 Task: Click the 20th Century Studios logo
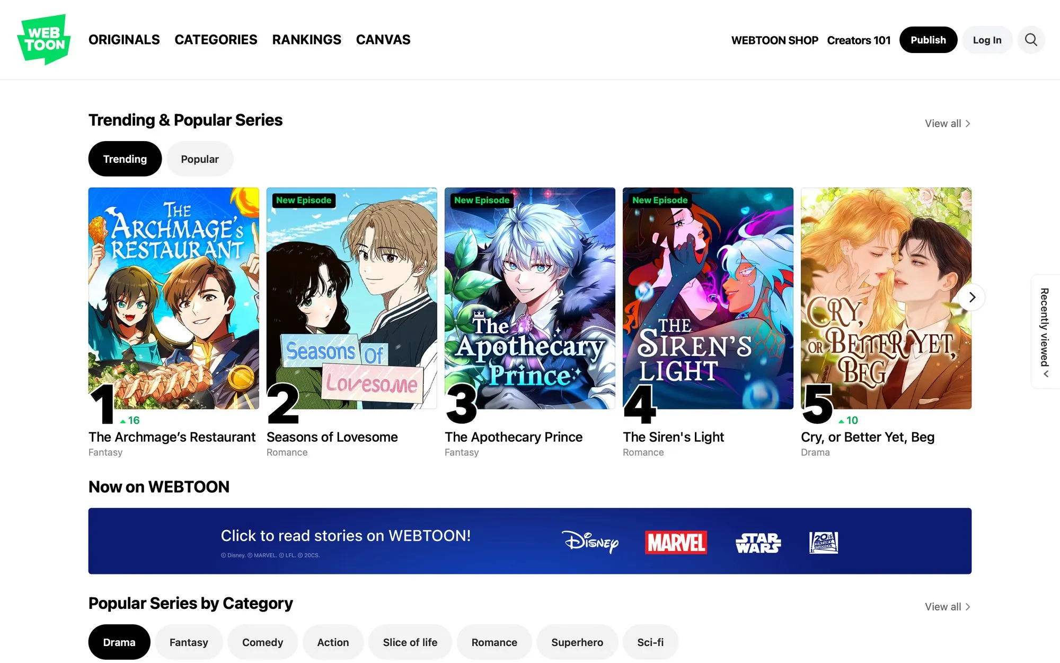click(823, 542)
